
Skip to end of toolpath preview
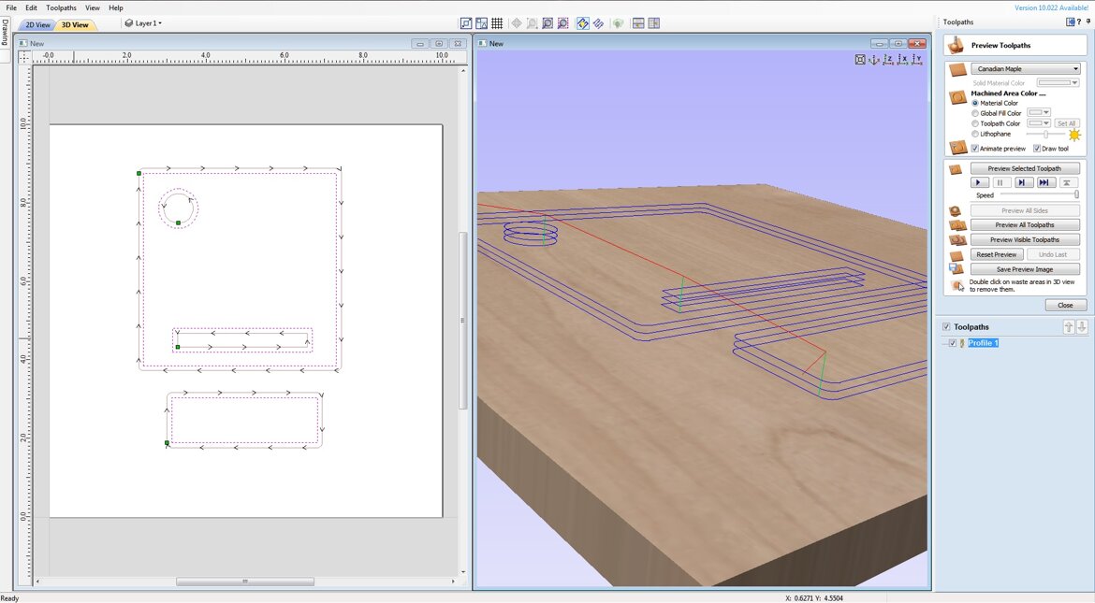click(x=1044, y=183)
